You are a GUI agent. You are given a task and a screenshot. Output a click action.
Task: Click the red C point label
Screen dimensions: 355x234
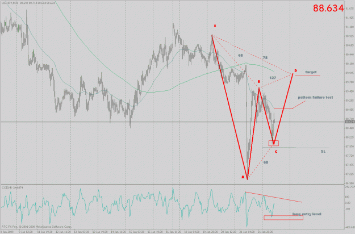[x=276, y=152]
